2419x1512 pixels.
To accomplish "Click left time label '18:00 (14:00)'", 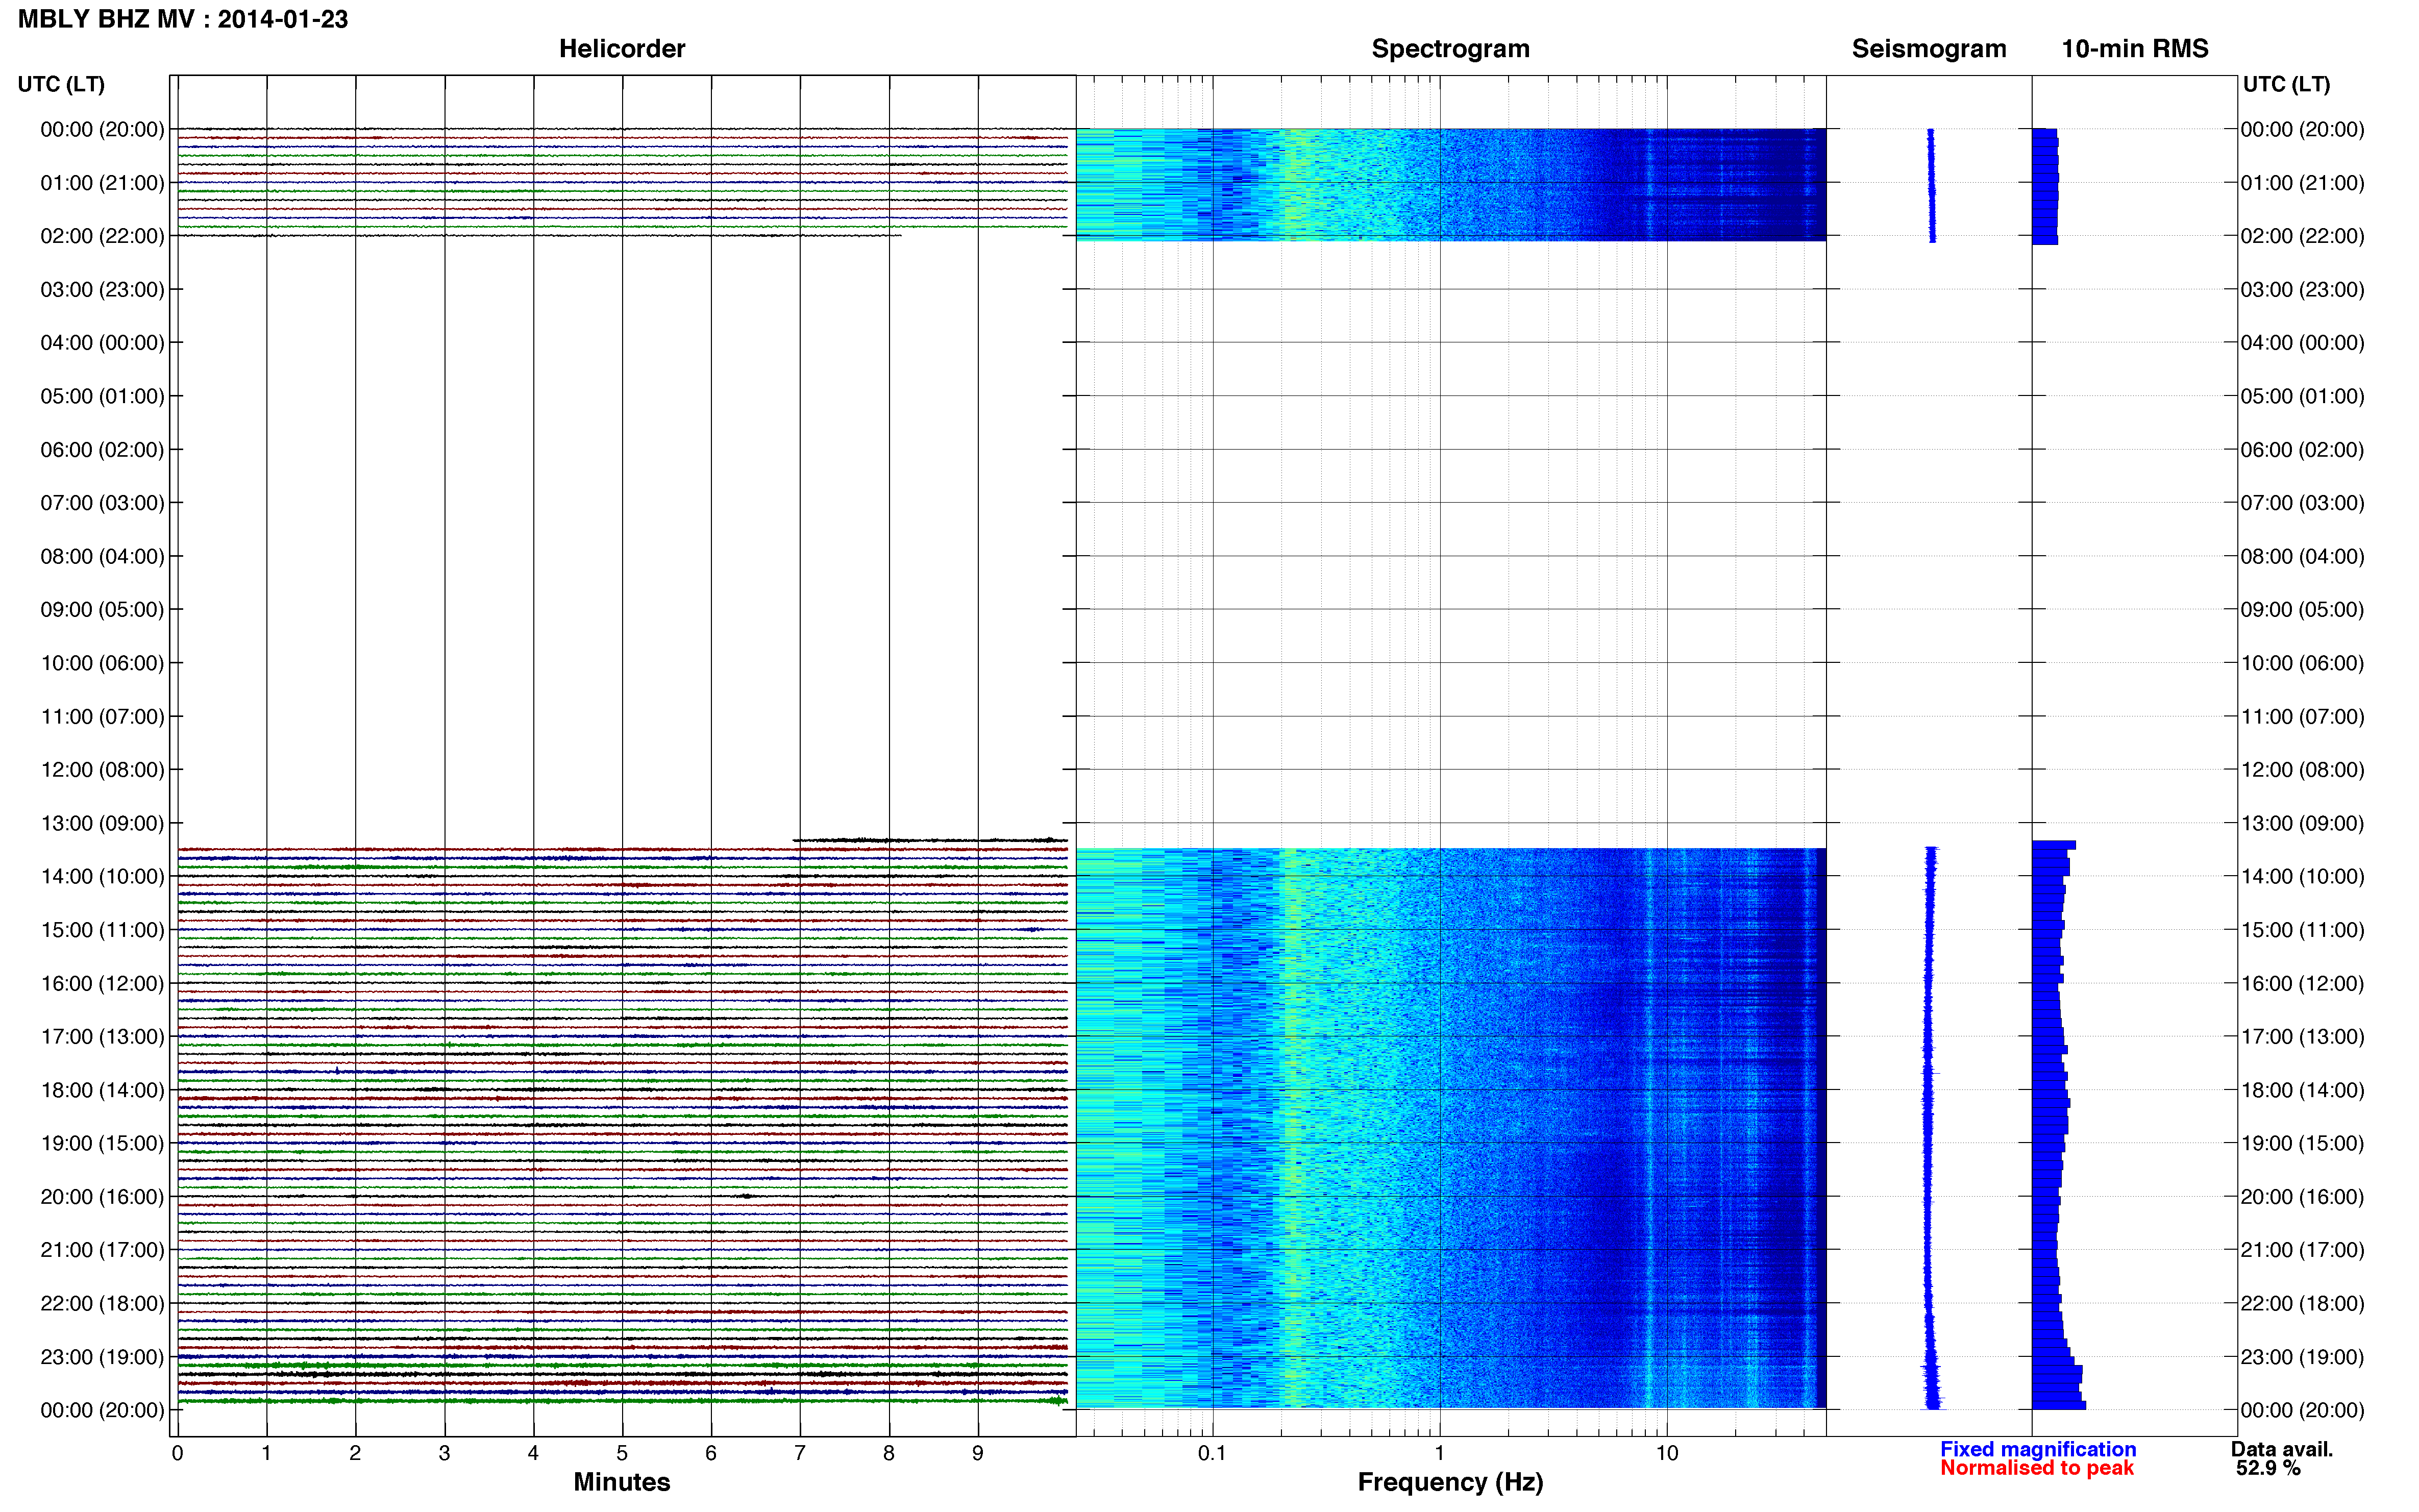I will tap(102, 1090).
